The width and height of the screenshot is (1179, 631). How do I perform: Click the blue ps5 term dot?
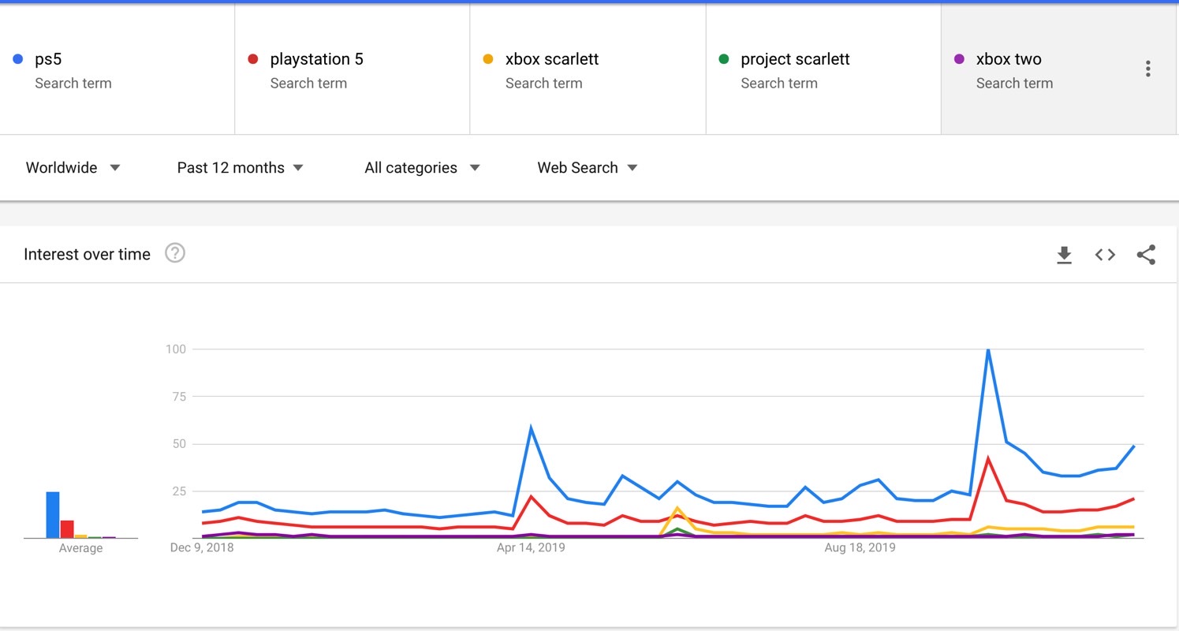click(x=18, y=59)
